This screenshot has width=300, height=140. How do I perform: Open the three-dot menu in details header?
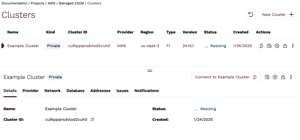click(291, 77)
